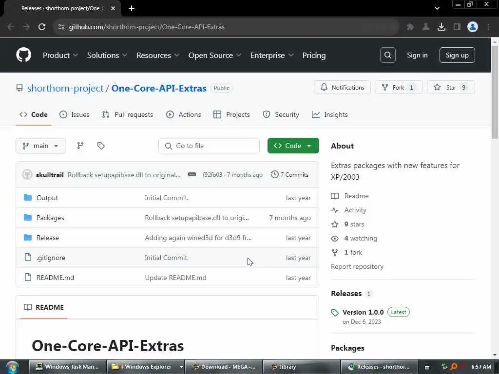Image resolution: width=499 pixels, height=374 pixels.
Task: Click the browser address bar URL
Action: click(147, 27)
